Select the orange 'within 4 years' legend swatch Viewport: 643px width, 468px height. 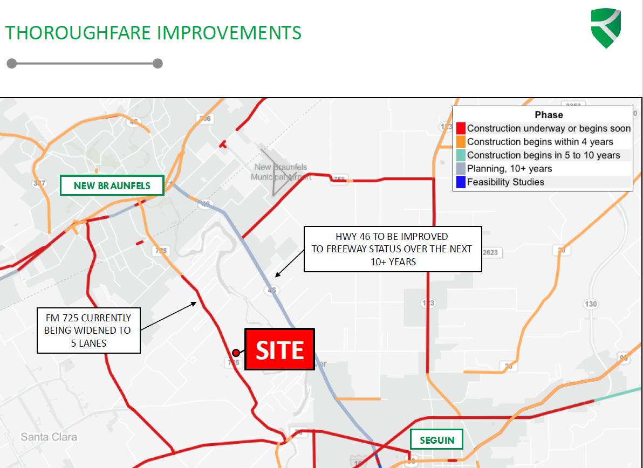(461, 142)
